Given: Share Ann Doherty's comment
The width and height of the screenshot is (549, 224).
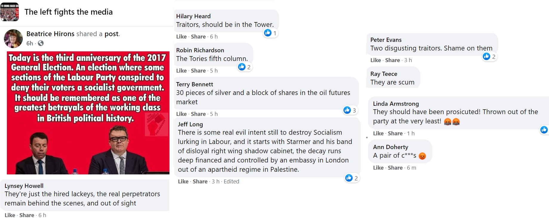Looking at the screenshot, I should (x=395, y=168).
